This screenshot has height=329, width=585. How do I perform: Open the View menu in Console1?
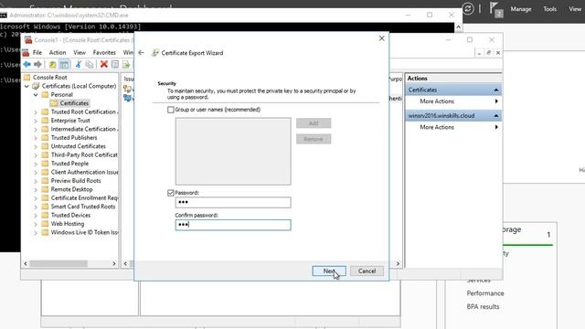(x=80, y=53)
